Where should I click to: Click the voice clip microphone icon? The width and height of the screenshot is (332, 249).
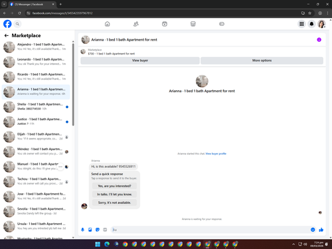click(x=82, y=230)
